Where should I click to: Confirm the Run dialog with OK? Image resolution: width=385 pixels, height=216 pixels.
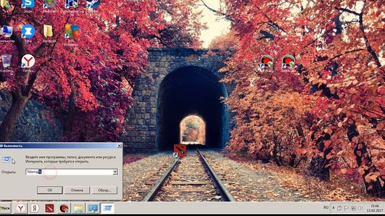coord(50,190)
